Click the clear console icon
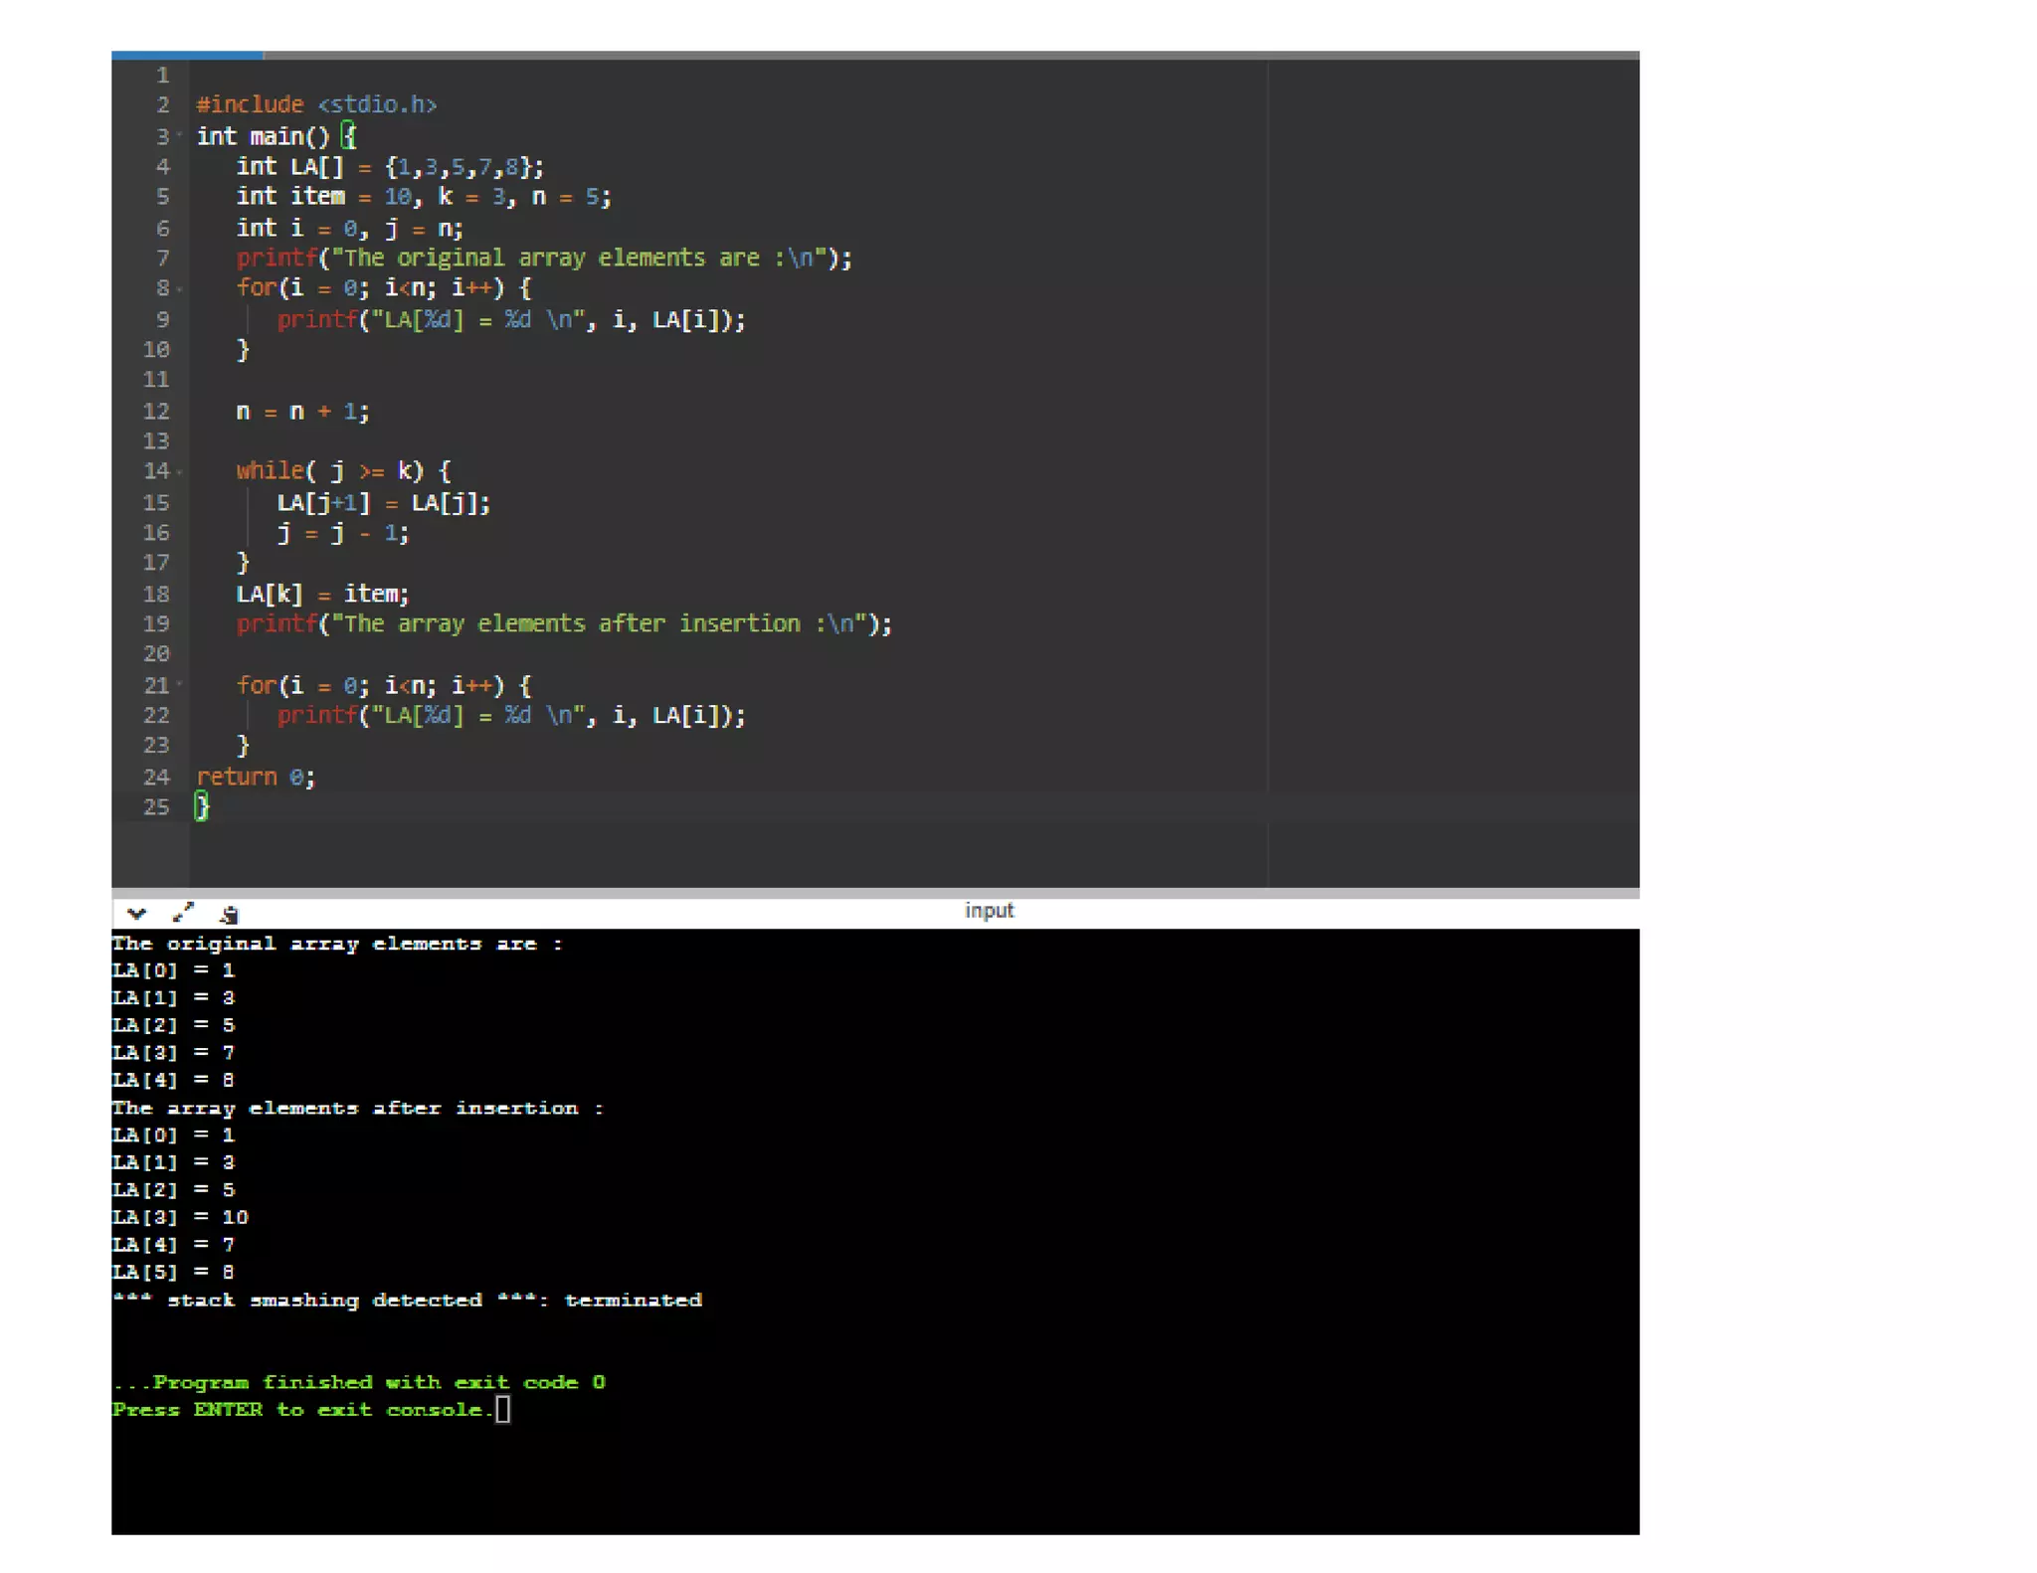2037x1573 pixels. (230, 914)
